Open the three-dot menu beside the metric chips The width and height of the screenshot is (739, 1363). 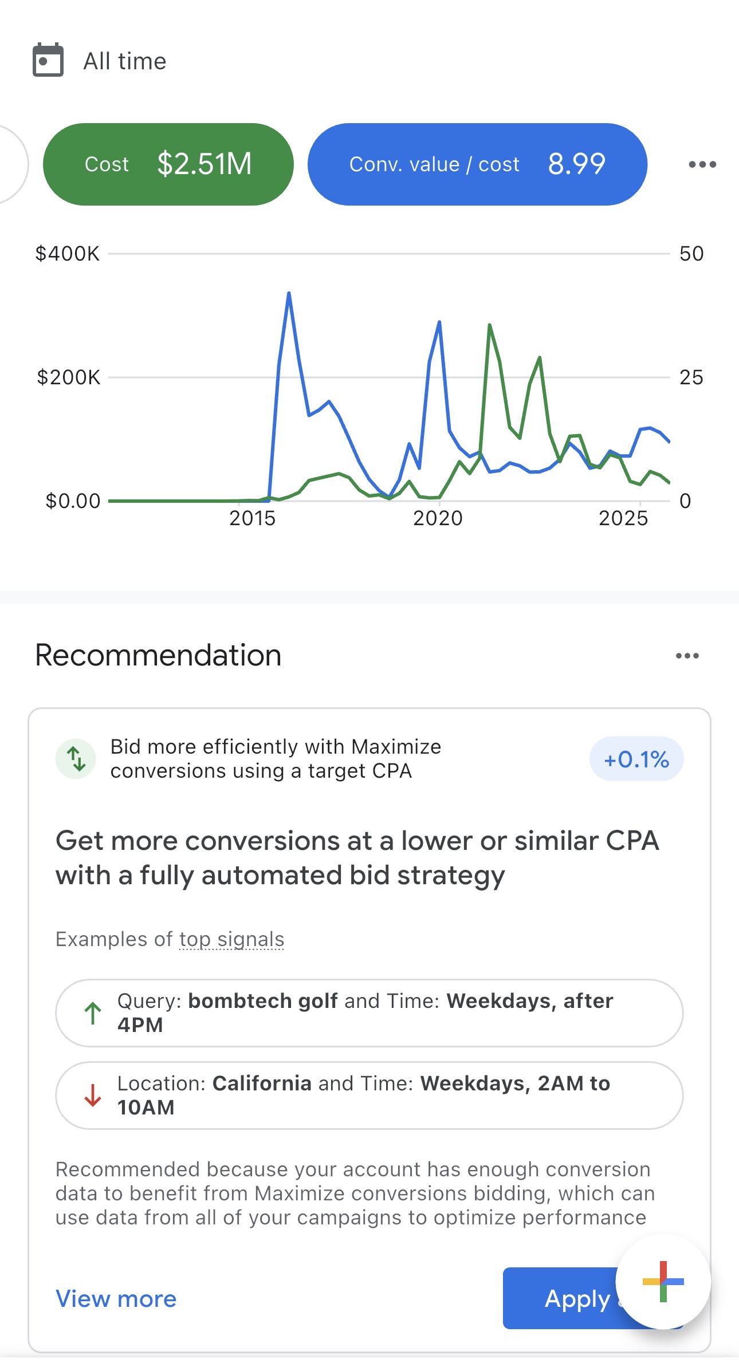click(702, 164)
